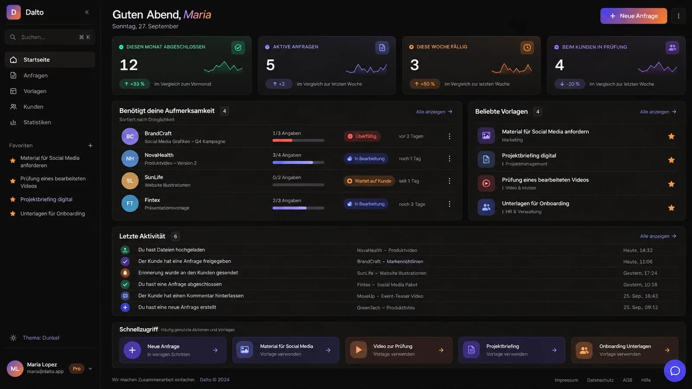Click the Datenschutz footer link
Viewport: 692px width, 389px height.
coord(600,380)
